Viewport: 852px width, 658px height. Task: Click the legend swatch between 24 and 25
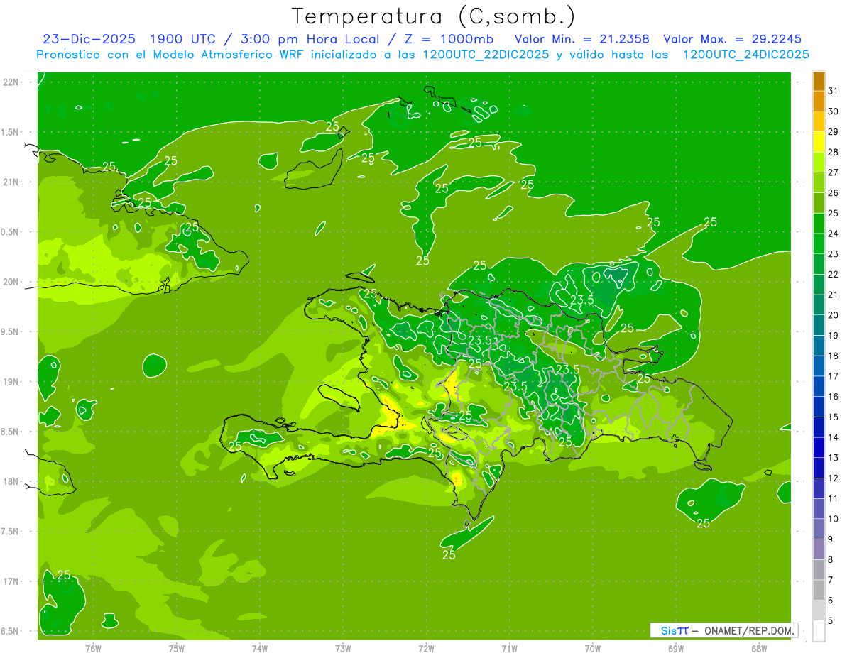click(x=819, y=224)
